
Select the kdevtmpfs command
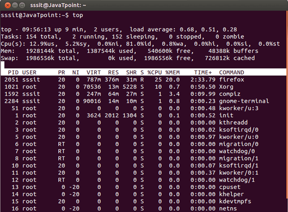coord(235,202)
